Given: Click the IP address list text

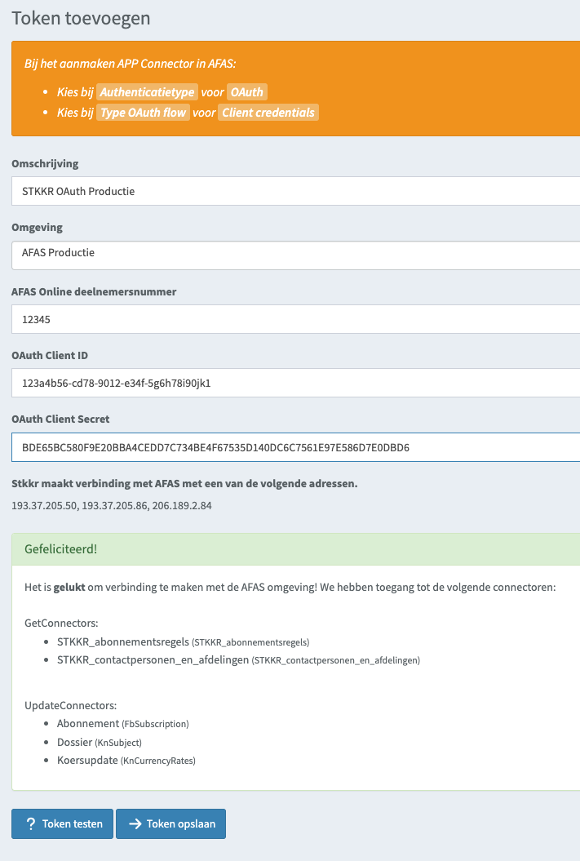Looking at the screenshot, I should click(112, 506).
